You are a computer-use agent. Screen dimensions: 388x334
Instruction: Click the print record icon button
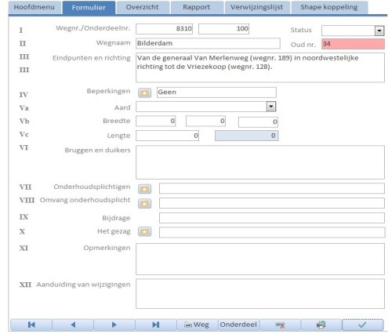321,325
